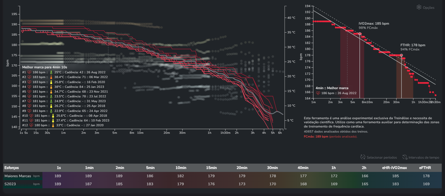
Task: Click the 20m tick on the left chart axis
Action: (x=167, y=133)
